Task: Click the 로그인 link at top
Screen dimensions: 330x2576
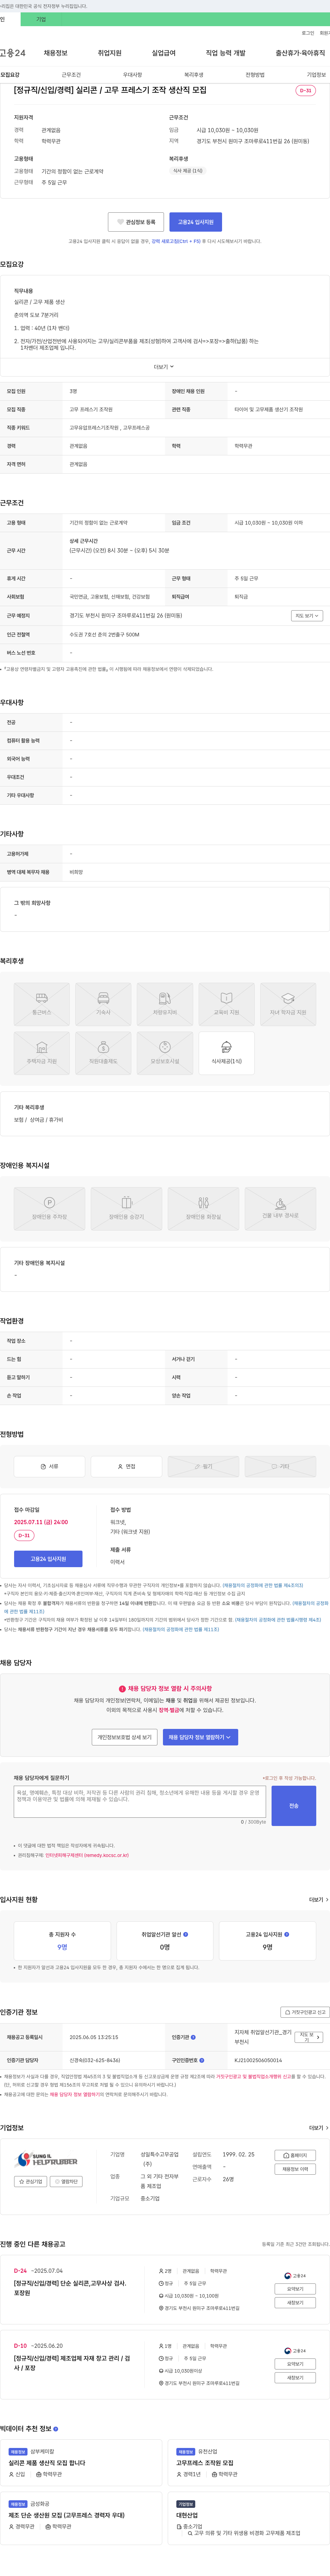Action: tap(308, 33)
